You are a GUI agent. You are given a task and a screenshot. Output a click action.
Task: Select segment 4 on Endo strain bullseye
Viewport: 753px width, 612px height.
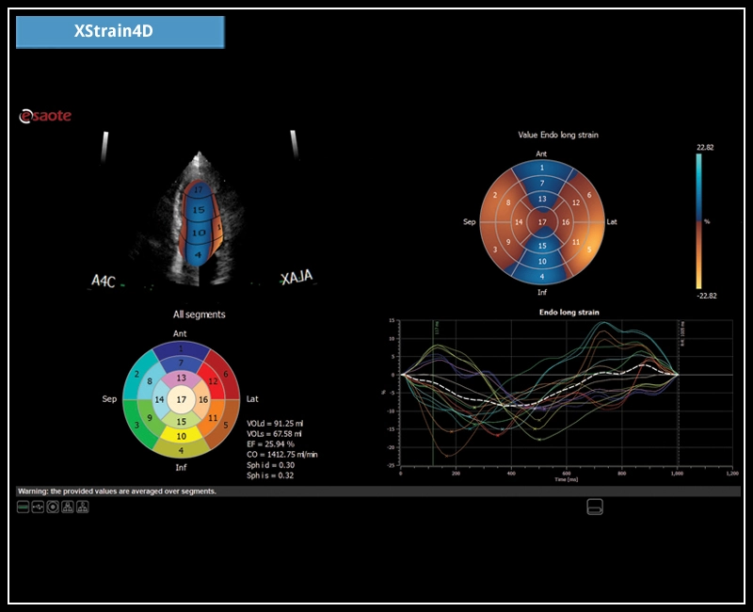541,276
